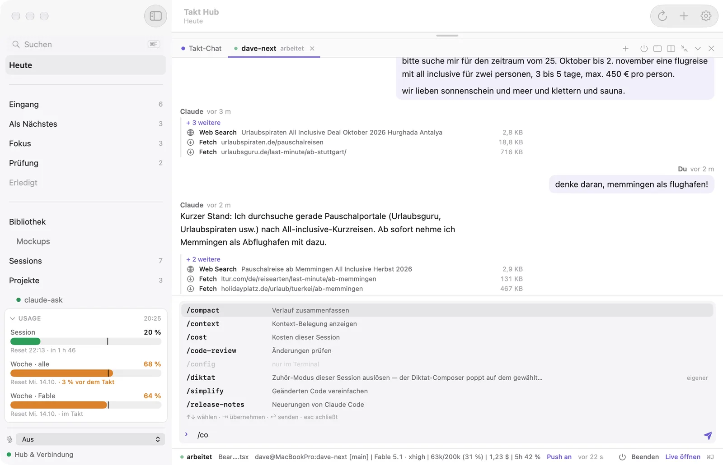Click the plus icon in top toolbar
This screenshot has height=465, width=723.
tap(684, 16)
